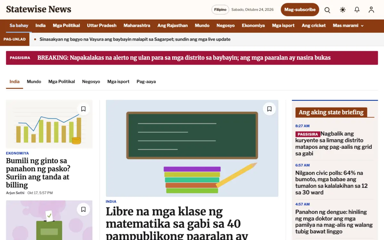This screenshot has height=240, width=384.
Task: Select Sa bahay in the main navigation
Action: pos(19,26)
